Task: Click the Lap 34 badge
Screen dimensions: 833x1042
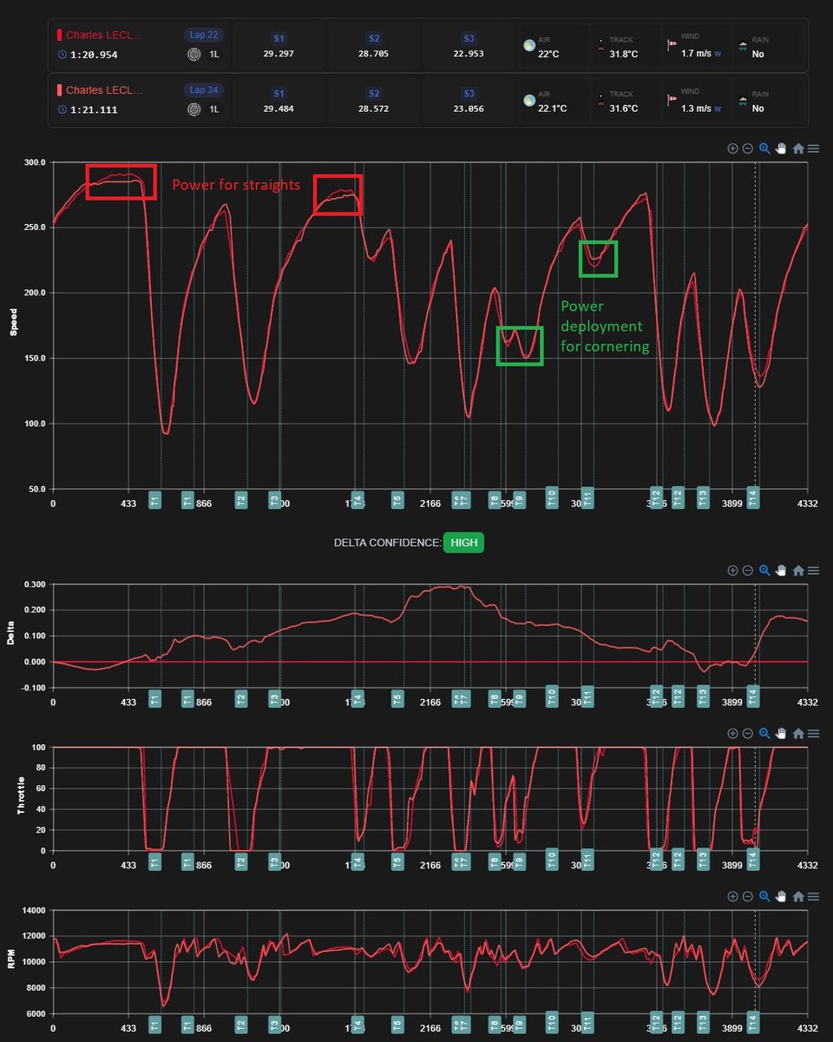Action: (x=204, y=89)
